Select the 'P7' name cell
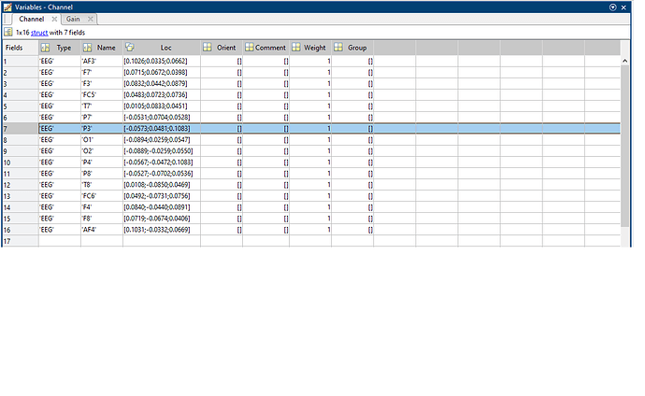 [102, 118]
